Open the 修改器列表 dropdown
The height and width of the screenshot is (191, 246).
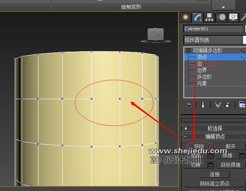pos(215,40)
